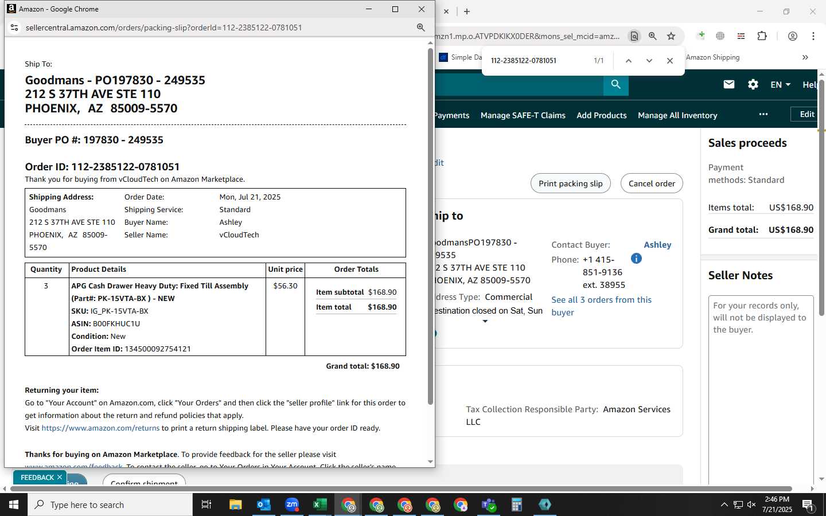The height and width of the screenshot is (516, 826).
Task: Click the grey globe extension icon
Action: coord(720,36)
